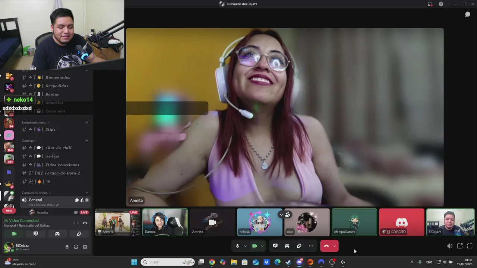Screen dimensions: 477x268
Task: Open microphone input options dropdown arrow
Action: 245,246
